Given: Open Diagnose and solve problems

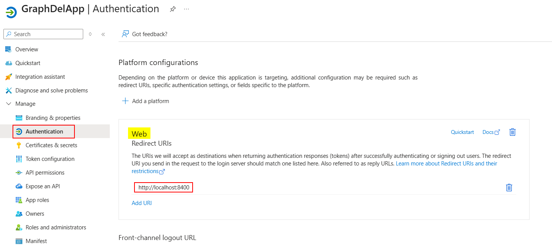Looking at the screenshot, I should [x=51, y=90].
